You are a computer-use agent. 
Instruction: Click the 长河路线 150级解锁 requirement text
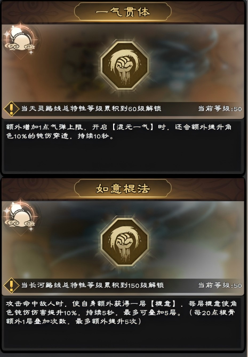pyautogui.click(x=93, y=285)
